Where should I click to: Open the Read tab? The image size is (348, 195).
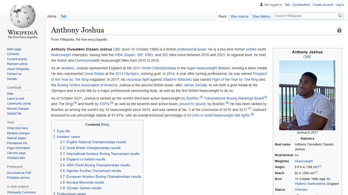pyautogui.click(x=222, y=16)
